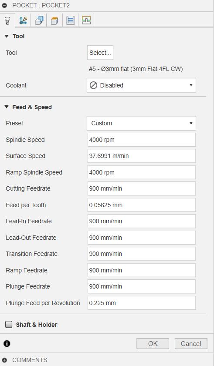Viewport: 214px width, 366px height.
Task: Confirm with the OK button
Action: [153, 344]
